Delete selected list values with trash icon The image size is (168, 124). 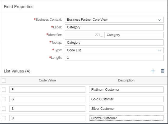point(162,71)
